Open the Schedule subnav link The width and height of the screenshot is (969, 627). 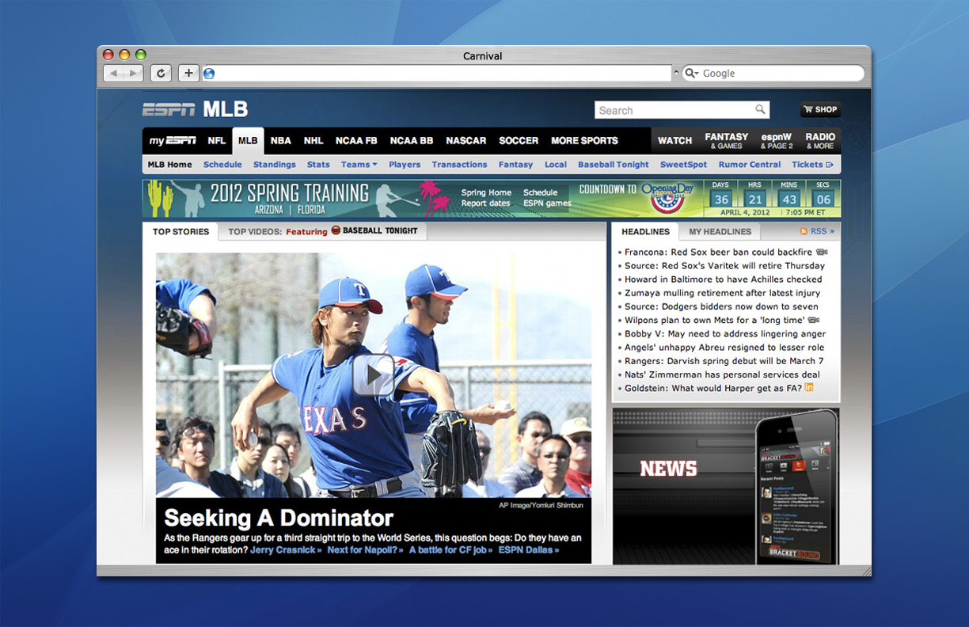click(x=222, y=165)
